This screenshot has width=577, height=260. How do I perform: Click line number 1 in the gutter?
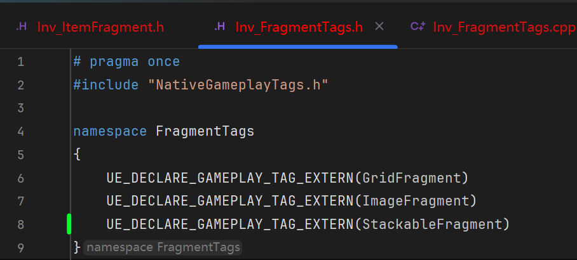pos(21,62)
